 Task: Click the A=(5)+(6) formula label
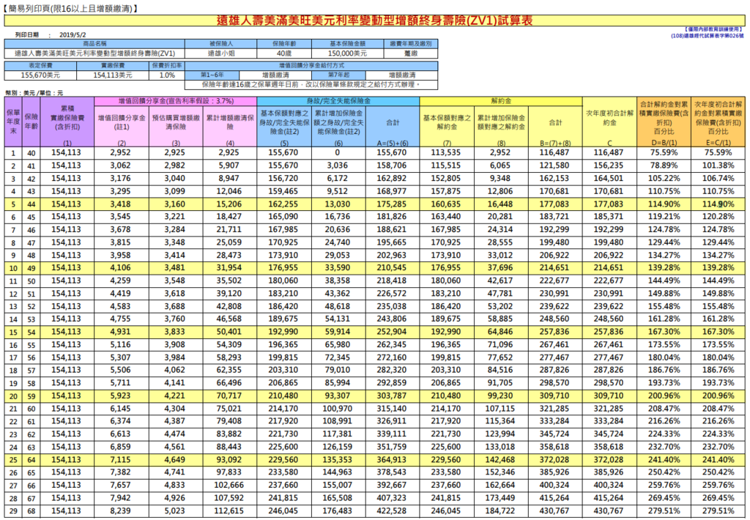coord(393,143)
